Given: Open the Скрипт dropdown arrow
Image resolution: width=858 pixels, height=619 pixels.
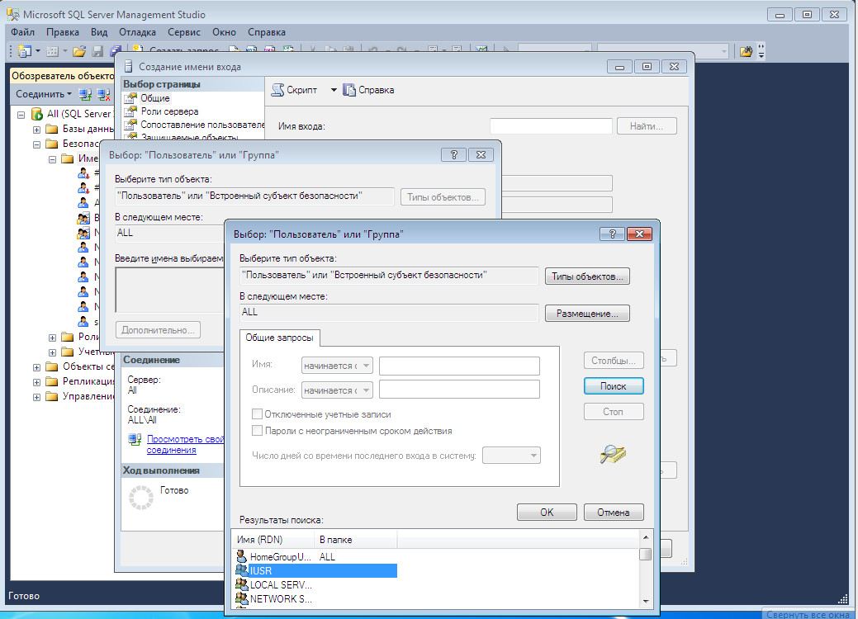Looking at the screenshot, I should pyautogui.click(x=334, y=90).
